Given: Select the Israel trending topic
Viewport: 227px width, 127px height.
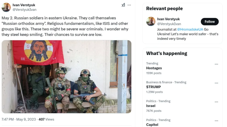Looking at the screenshot, I should [151, 106].
